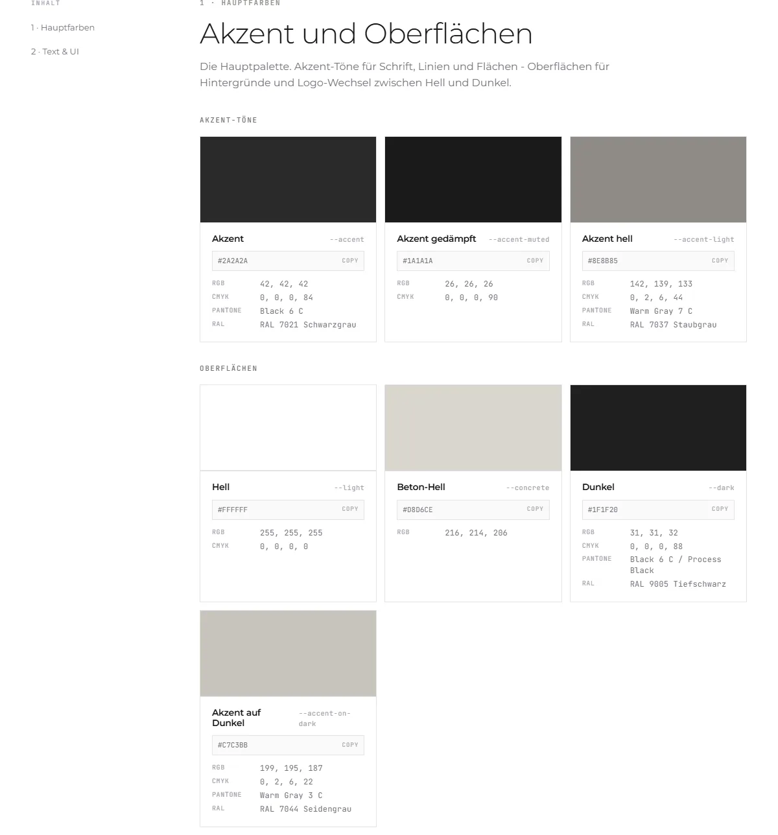Copy the Akzent auf Dunkel hex #C7C3BB
The width and height of the screenshot is (778, 835).
[350, 745]
